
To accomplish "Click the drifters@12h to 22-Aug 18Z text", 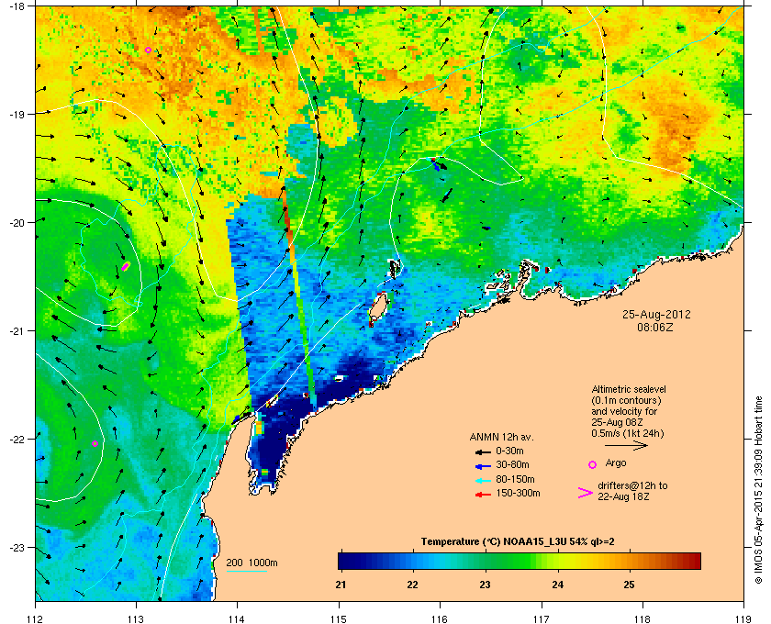I will (x=632, y=491).
